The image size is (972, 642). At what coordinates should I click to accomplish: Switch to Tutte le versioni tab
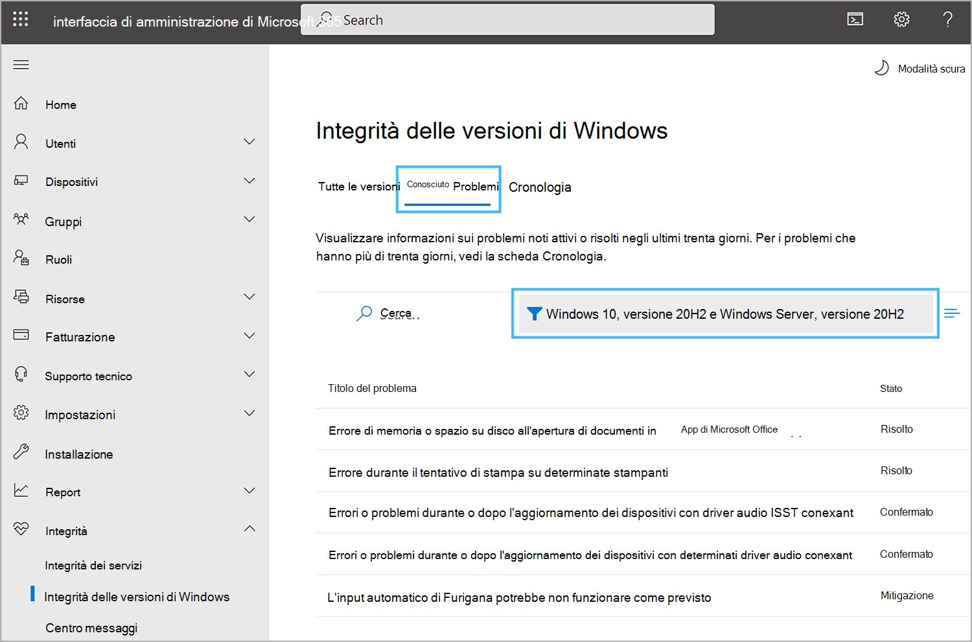point(359,187)
